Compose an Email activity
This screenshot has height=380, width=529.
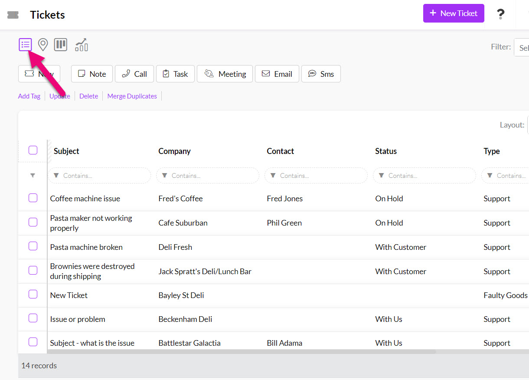click(x=277, y=74)
